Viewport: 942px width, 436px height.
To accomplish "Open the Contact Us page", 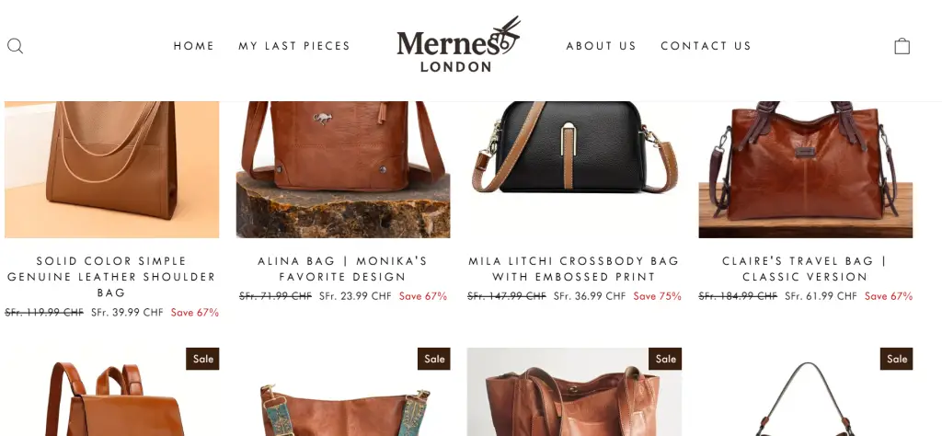I will [706, 46].
